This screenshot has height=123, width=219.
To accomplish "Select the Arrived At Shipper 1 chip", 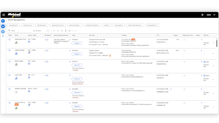I will [75, 25].
